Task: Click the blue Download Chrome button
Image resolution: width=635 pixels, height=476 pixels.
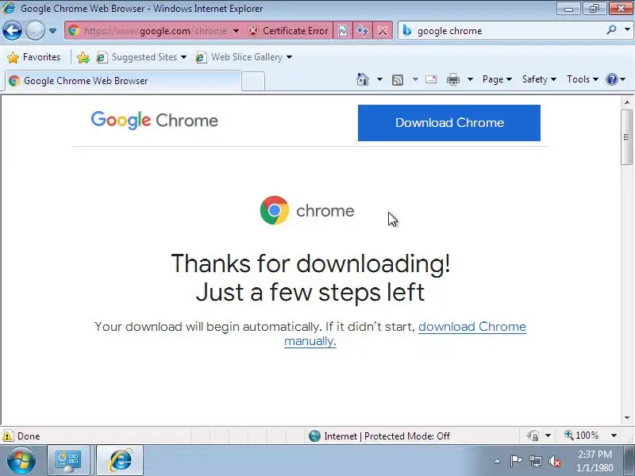Action: [x=449, y=123]
